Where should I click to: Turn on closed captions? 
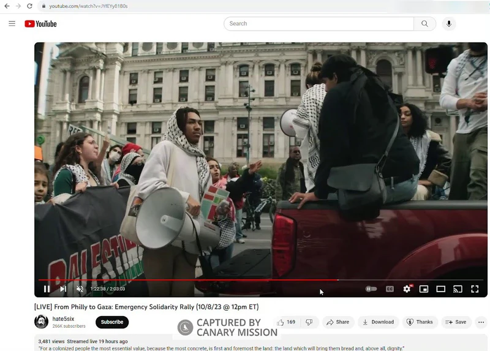[390, 289]
